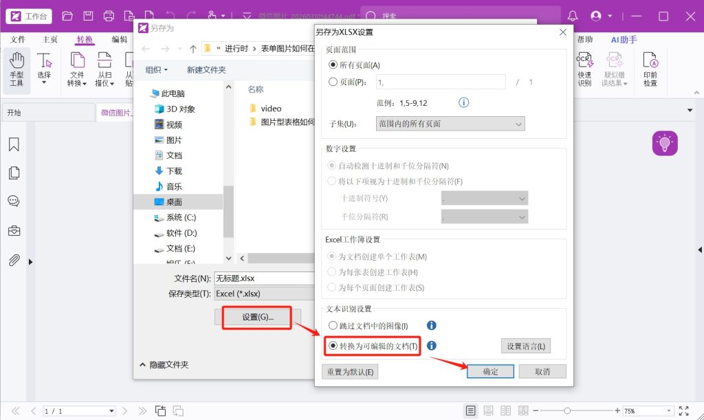Click the notification bell icon
704x420 pixels.
(573, 16)
